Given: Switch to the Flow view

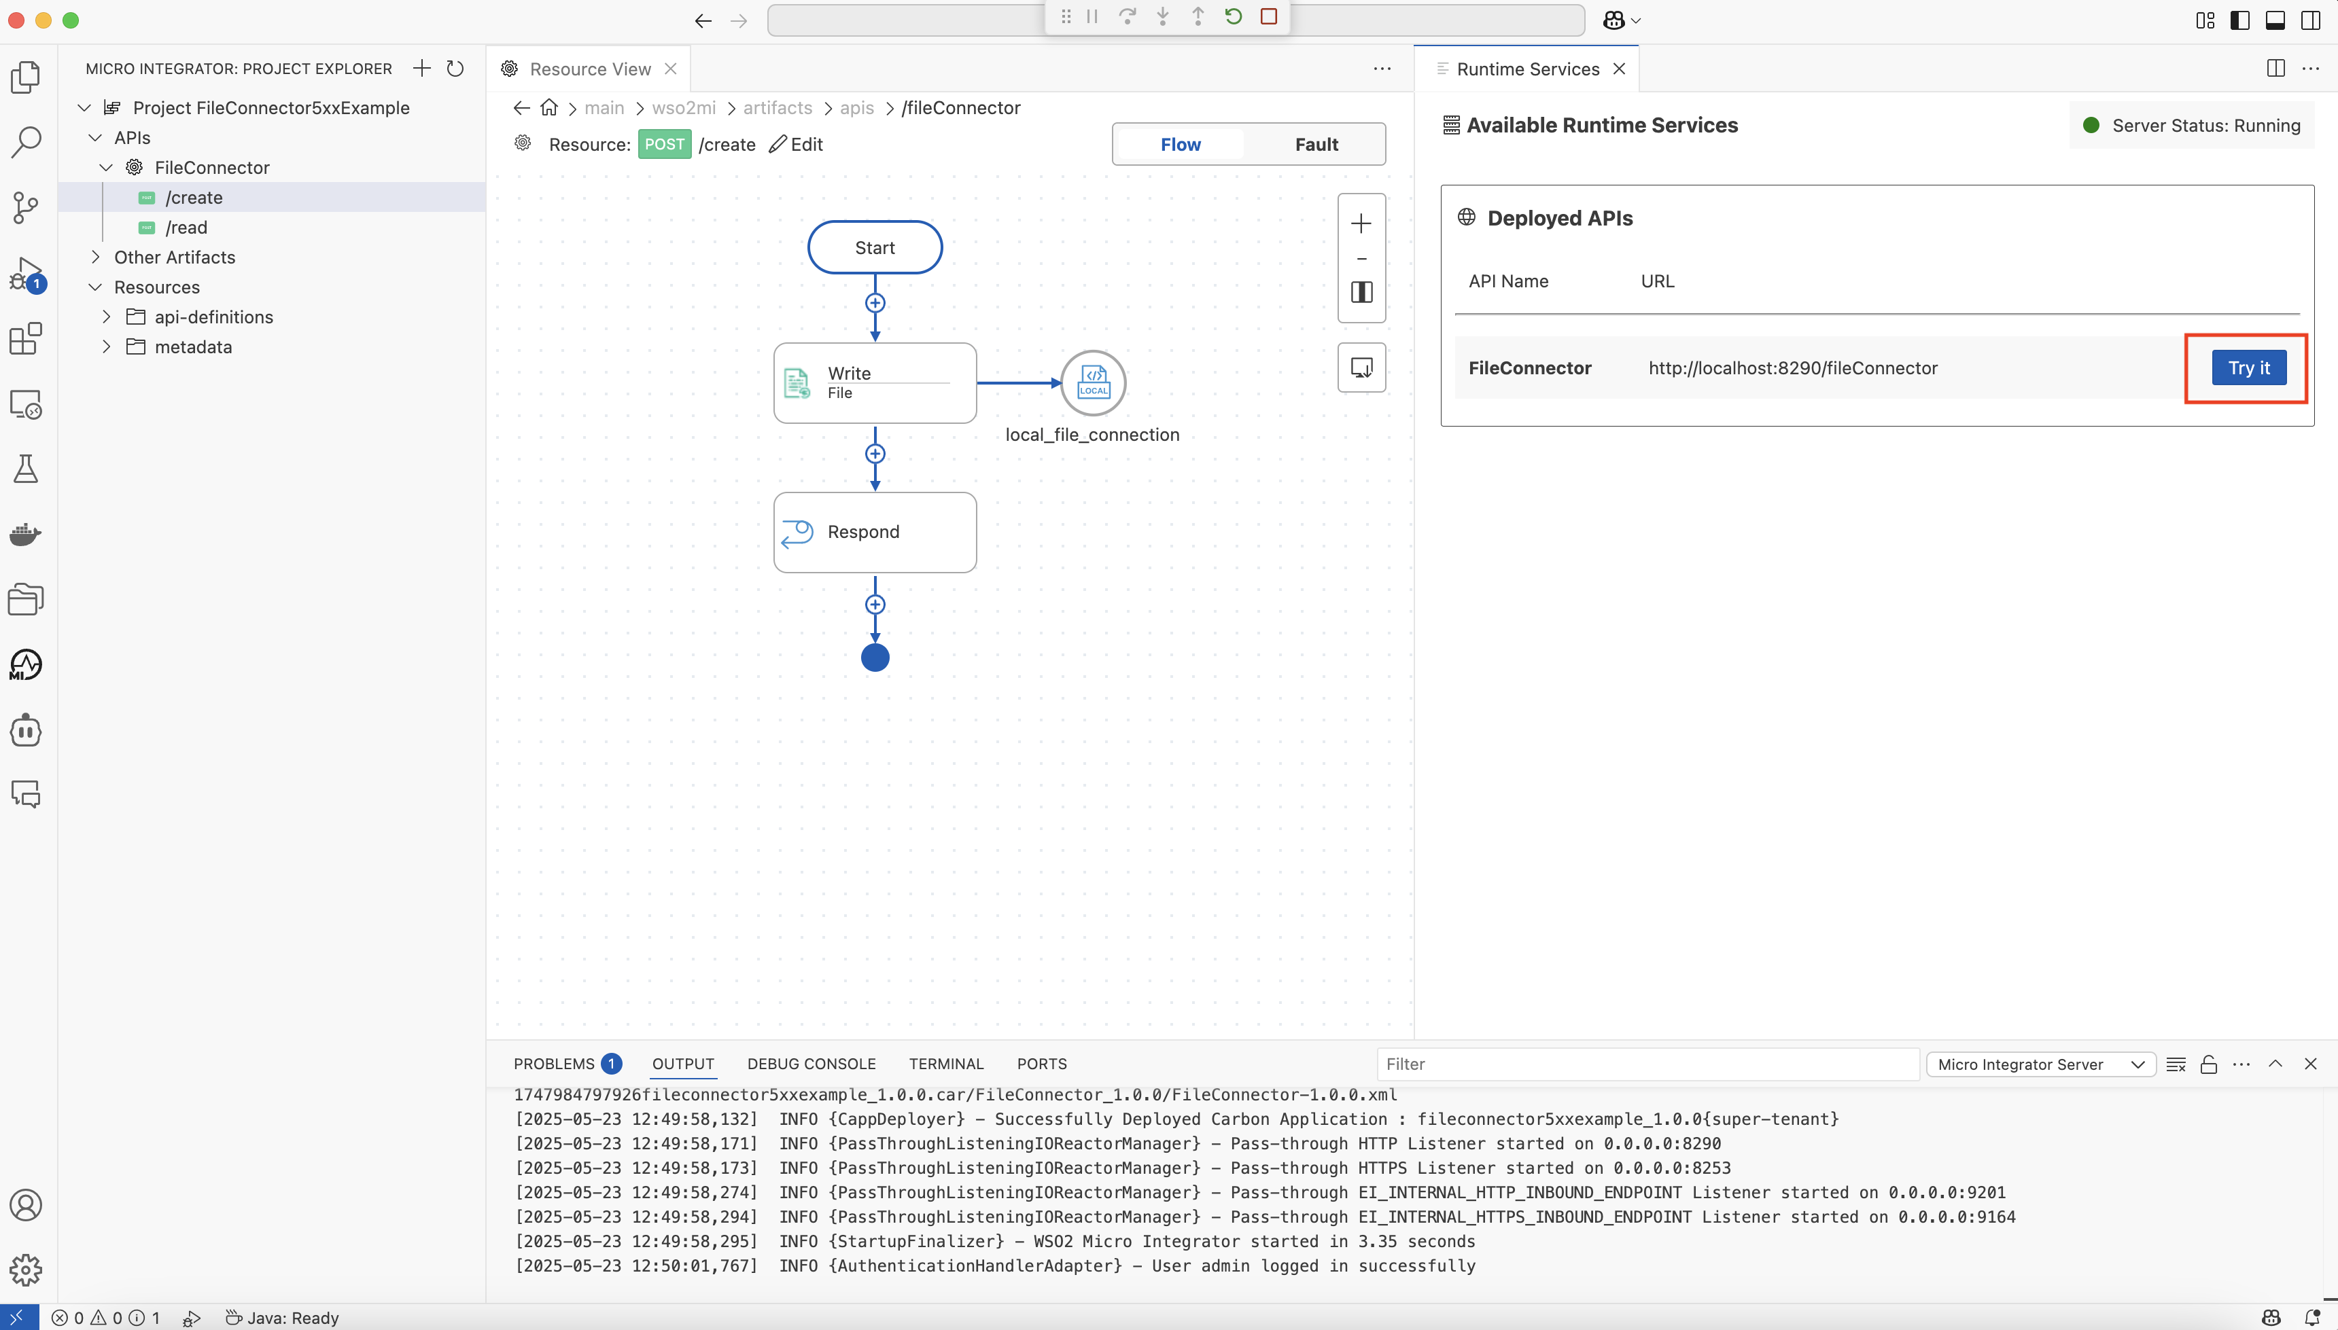Looking at the screenshot, I should coord(1180,144).
